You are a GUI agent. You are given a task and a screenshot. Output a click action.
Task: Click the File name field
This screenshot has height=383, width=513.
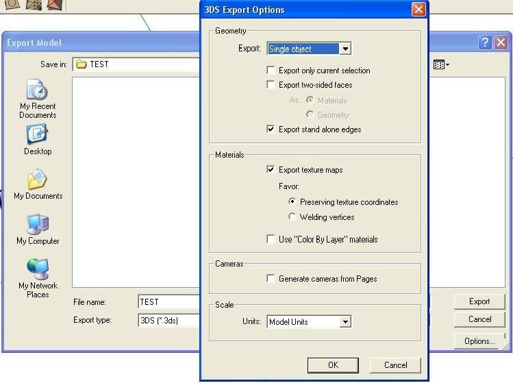(168, 302)
